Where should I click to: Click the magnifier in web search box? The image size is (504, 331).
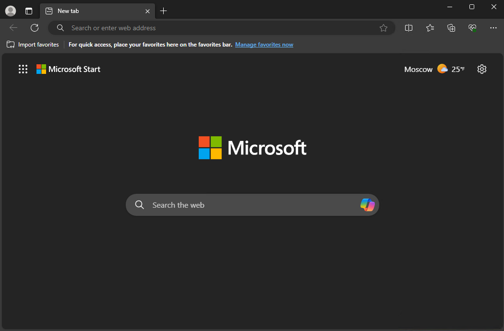pos(140,205)
